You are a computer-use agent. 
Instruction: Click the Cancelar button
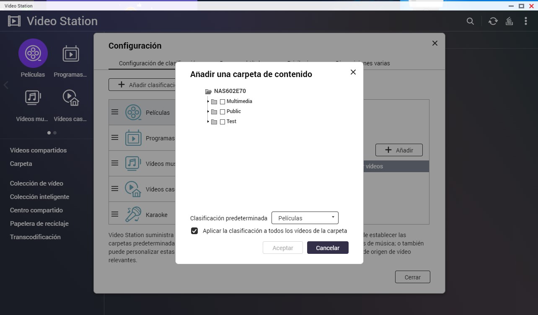coord(328,248)
